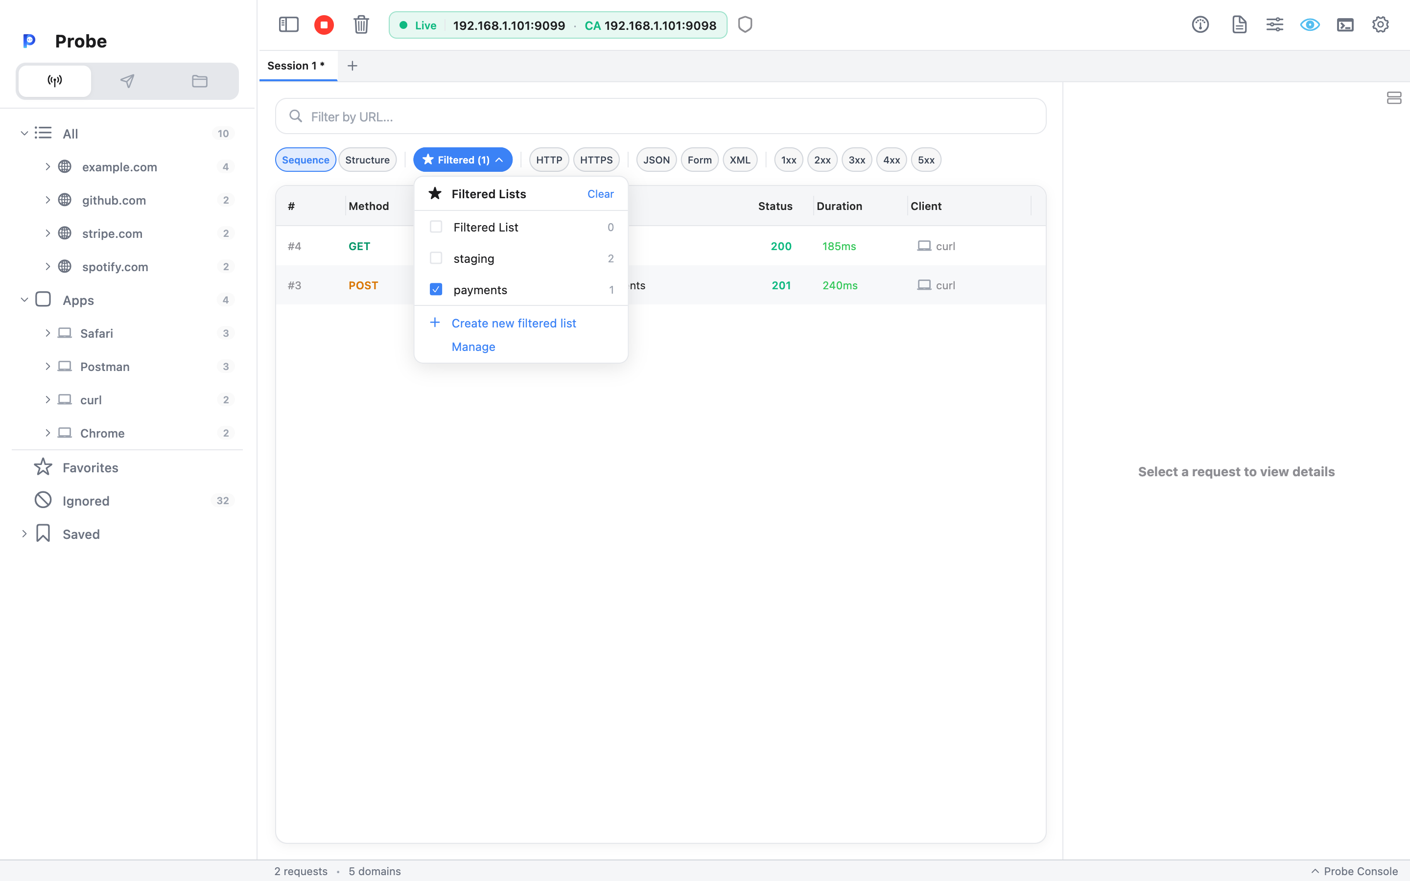
Task: Check the Filtered List checkbox
Action: 436,227
